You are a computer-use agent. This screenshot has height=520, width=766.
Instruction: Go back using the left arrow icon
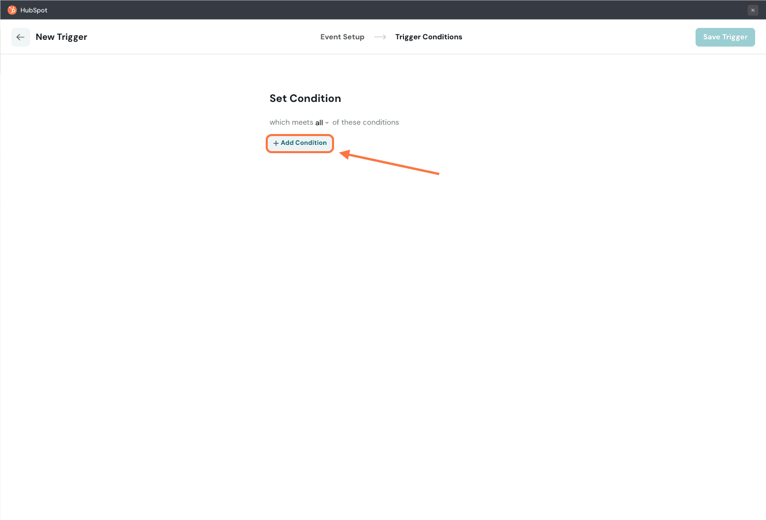(21, 37)
